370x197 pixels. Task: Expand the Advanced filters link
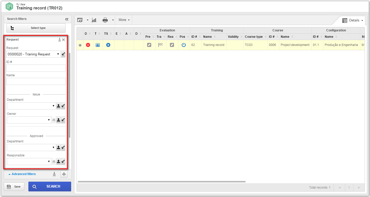pos(22,174)
